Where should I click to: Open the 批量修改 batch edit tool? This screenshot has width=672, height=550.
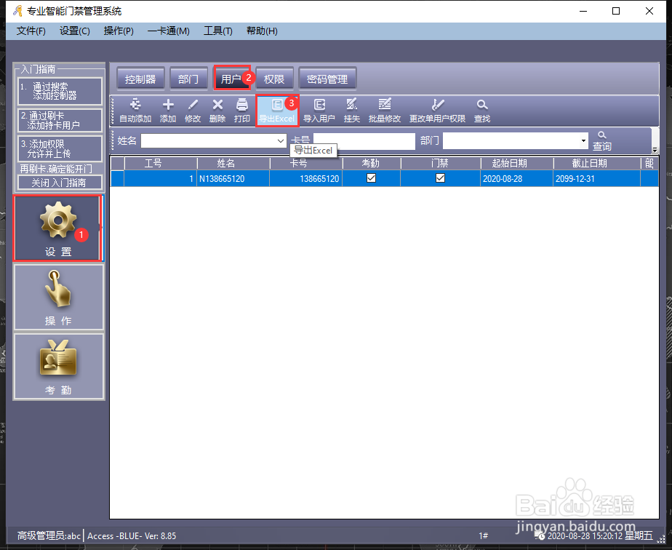point(385,111)
